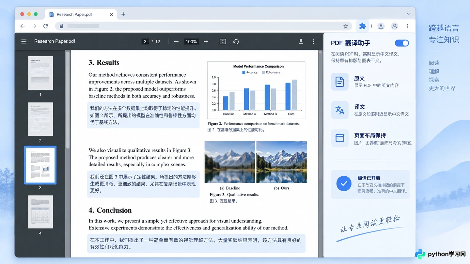Click the "4. Conclusion" heading

[x=110, y=210]
